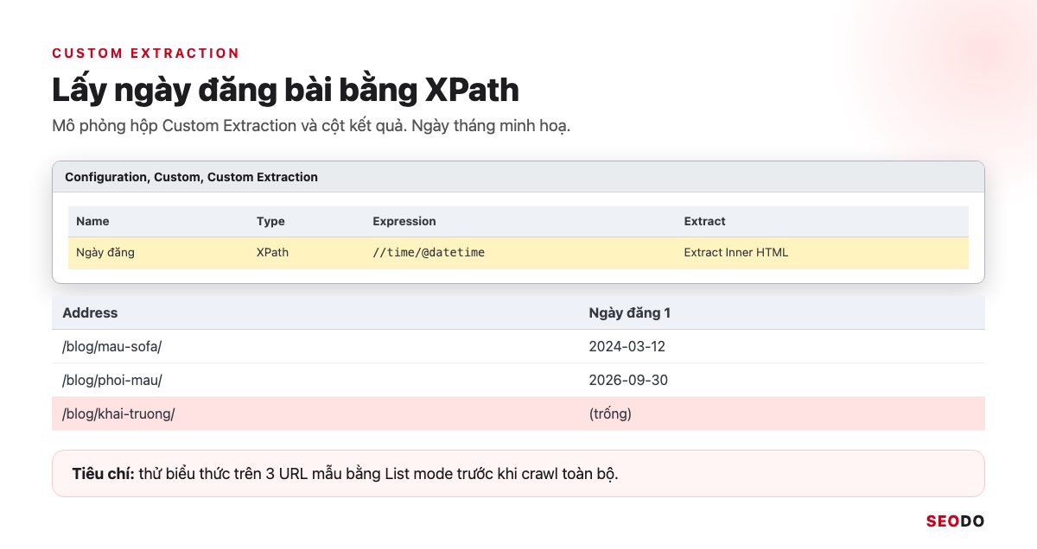
Task: Click the //time/@datetime expression
Action: [429, 253]
